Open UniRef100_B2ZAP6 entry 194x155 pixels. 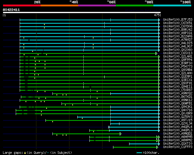tap(178, 37)
